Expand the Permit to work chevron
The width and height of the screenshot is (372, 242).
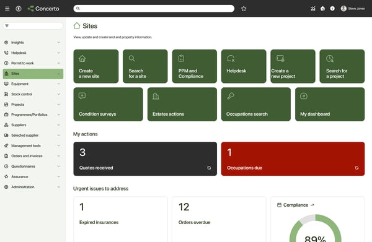click(58, 63)
